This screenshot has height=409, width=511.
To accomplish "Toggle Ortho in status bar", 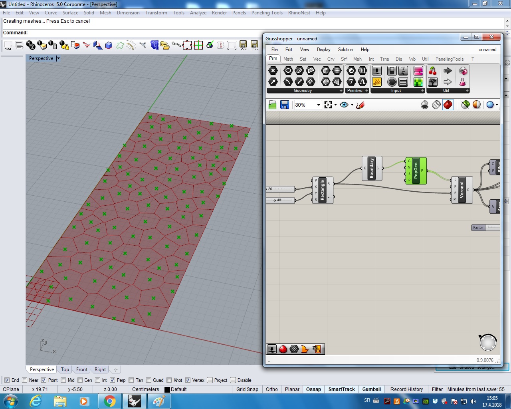I will (x=272, y=389).
